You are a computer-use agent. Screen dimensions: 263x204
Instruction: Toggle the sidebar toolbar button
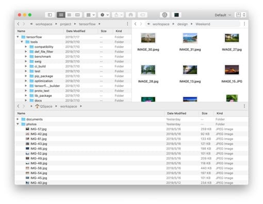pyautogui.click(x=50, y=15)
